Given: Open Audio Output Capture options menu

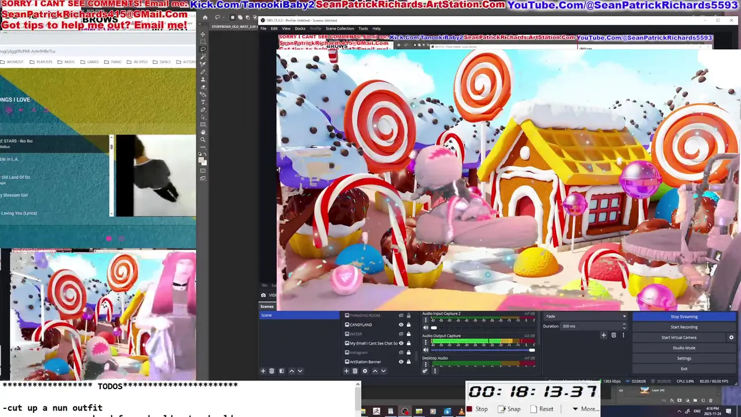Looking at the screenshot, I should pos(426,342).
